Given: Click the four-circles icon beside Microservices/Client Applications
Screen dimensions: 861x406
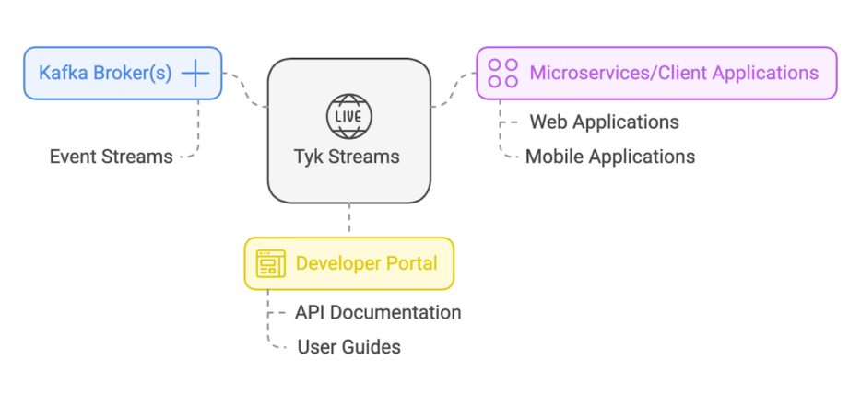Looking at the screenshot, I should pos(503,73).
